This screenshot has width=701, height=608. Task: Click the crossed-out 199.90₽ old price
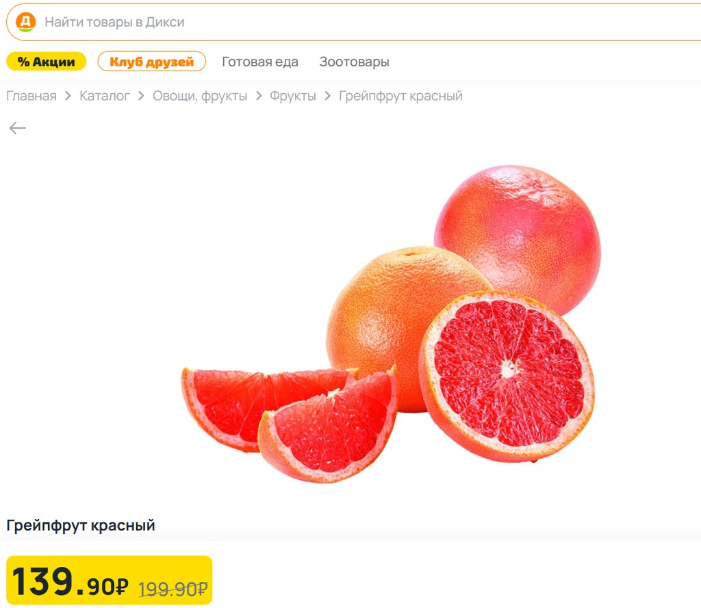pyautogui.click(x=173, y=589)
